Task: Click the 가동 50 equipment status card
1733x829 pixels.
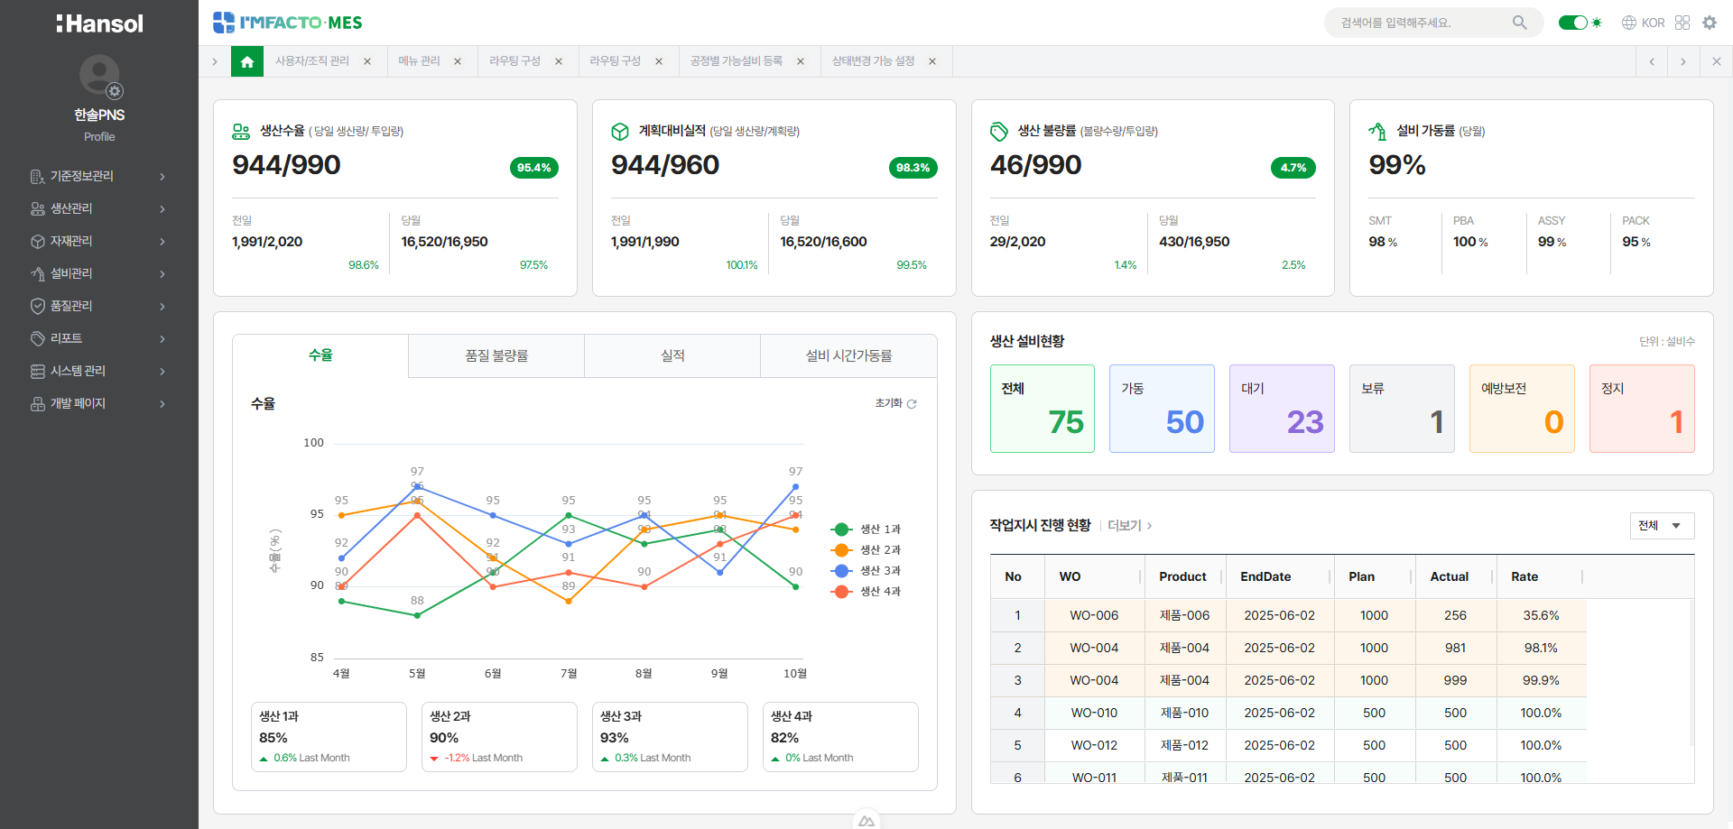Action: (1162, 409)
